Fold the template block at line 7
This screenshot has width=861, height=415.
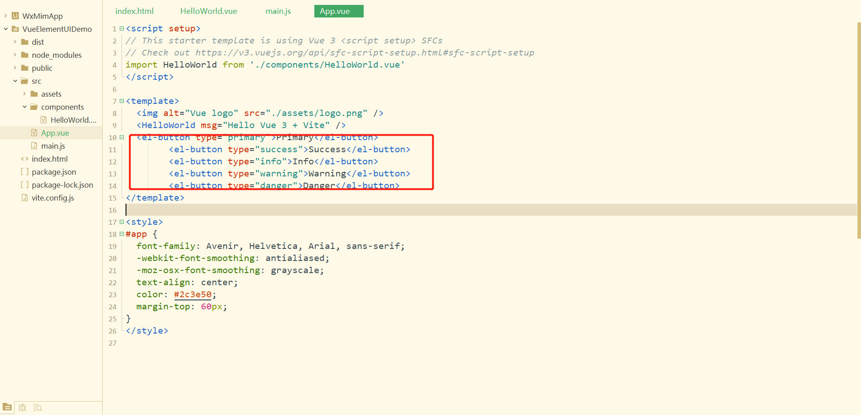[x=122, y=101]
